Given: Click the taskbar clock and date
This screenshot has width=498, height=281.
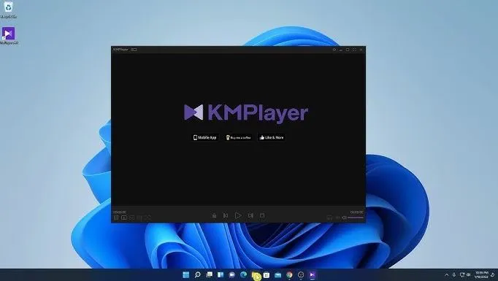Looking at the screenshot, I should [x=482, y=274].
